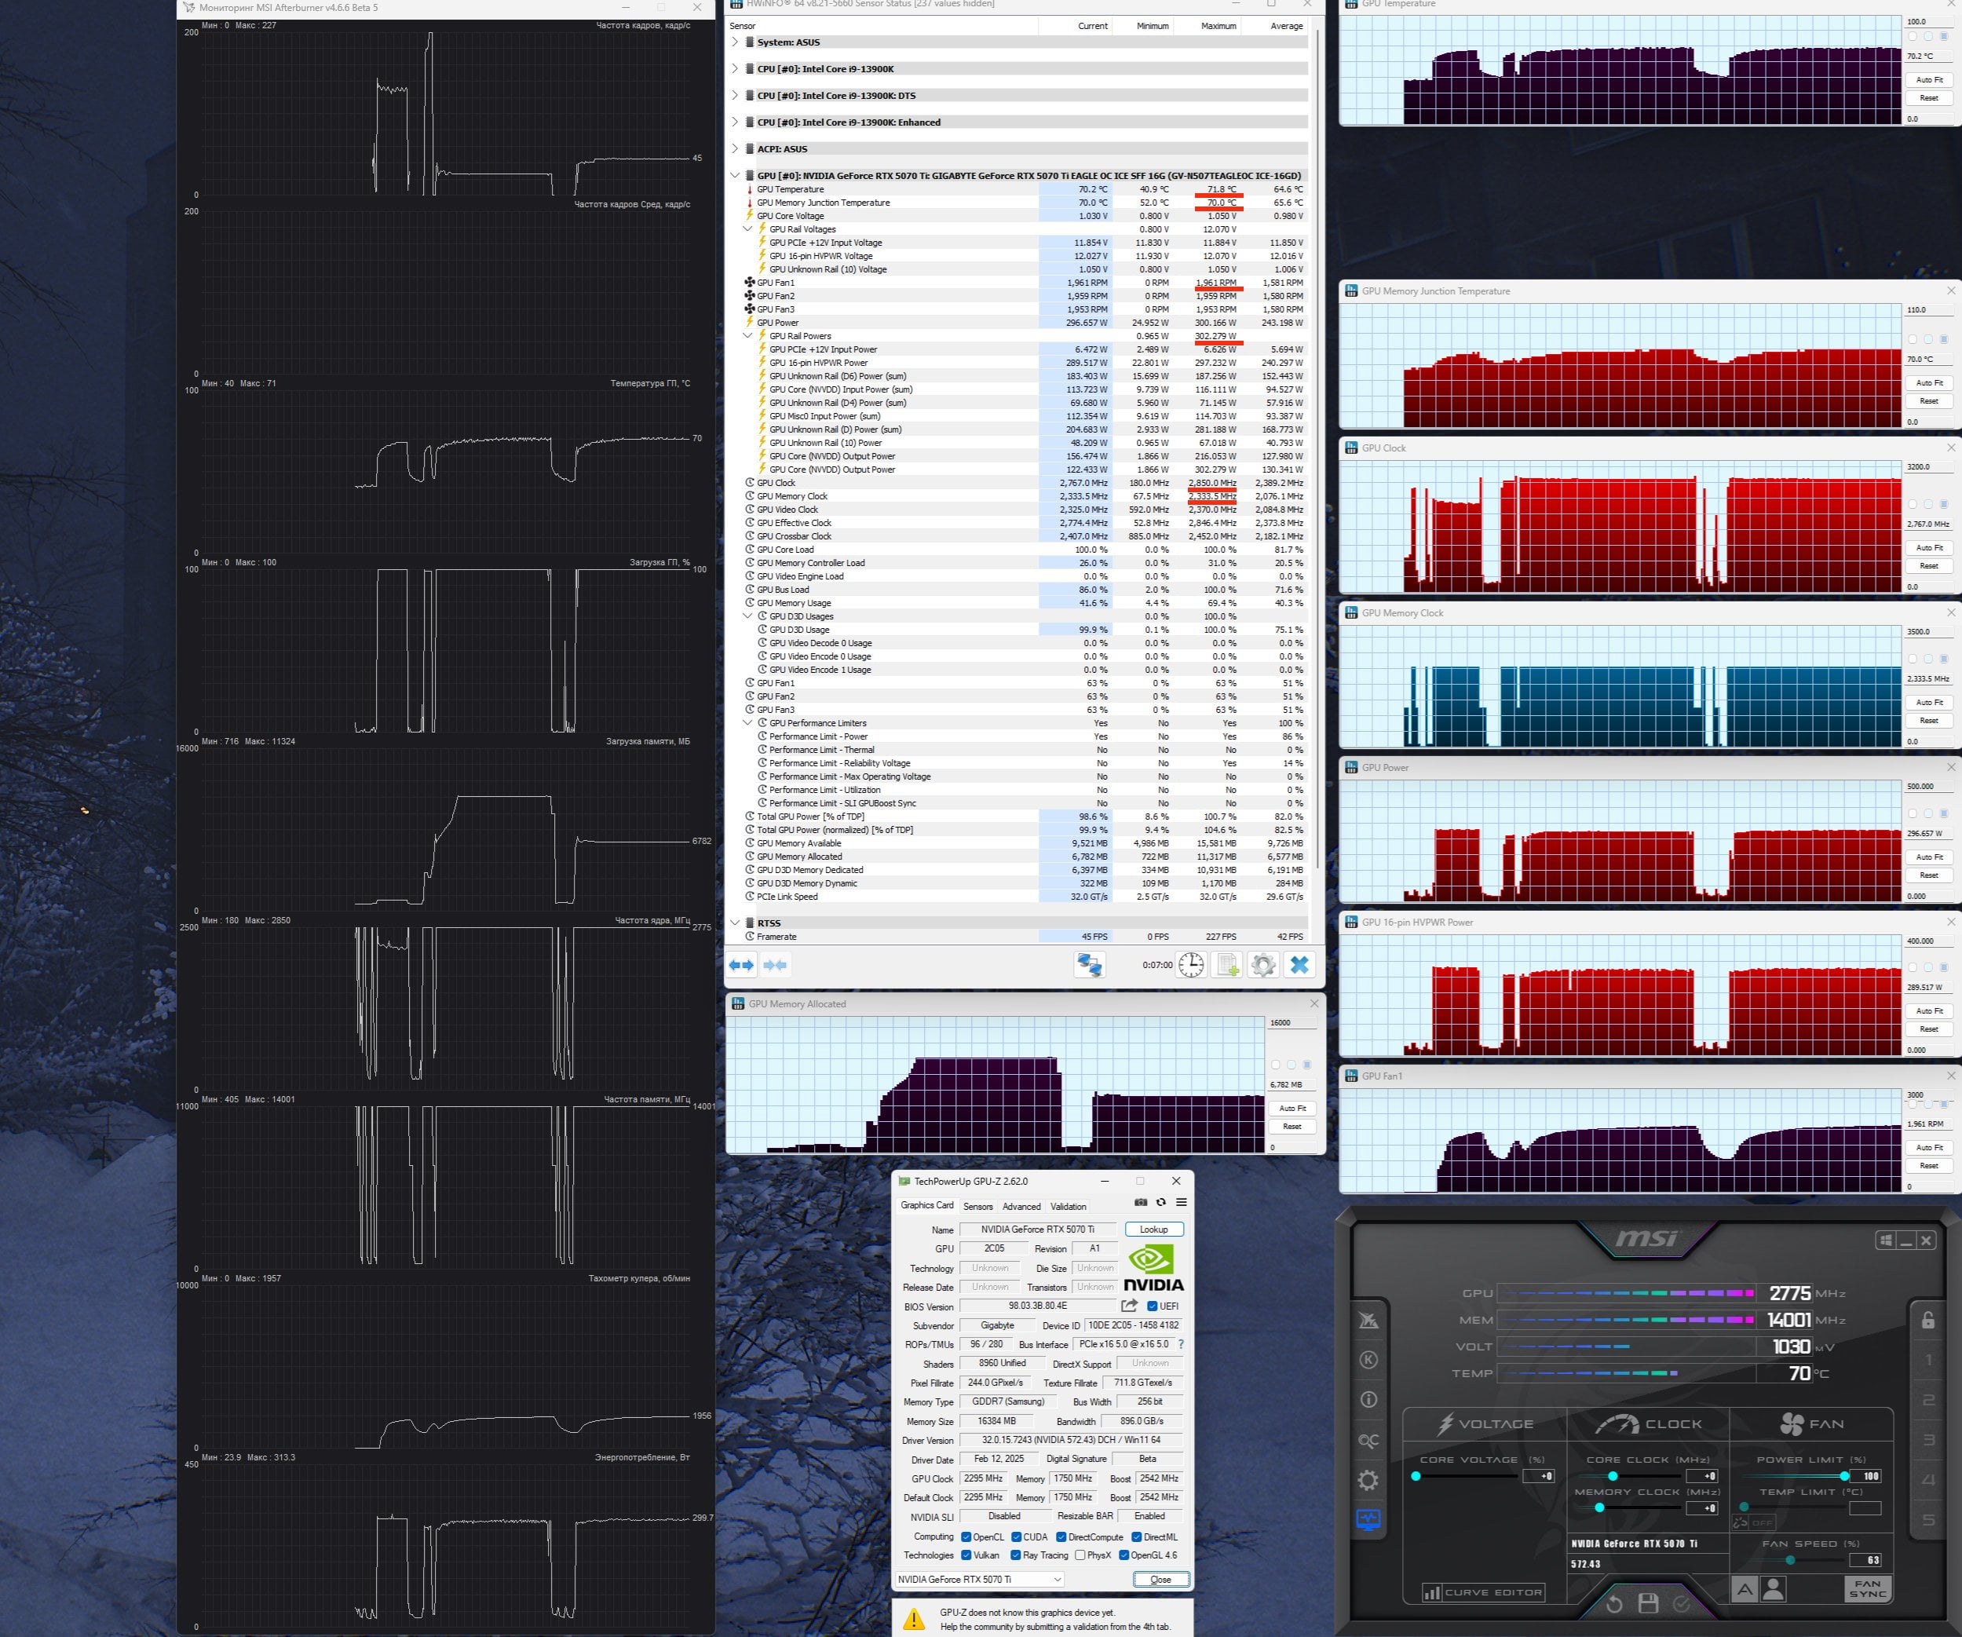
Task: Expand System: ASUS sensor group
Action: click(736, 42)
